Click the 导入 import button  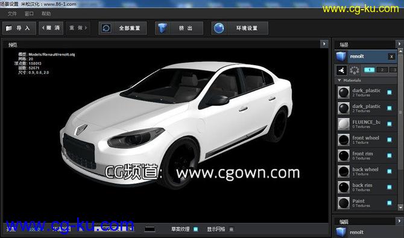[19, 28]
